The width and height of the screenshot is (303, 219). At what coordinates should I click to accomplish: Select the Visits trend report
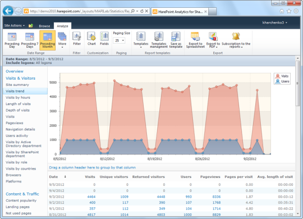tap(25, 91)
